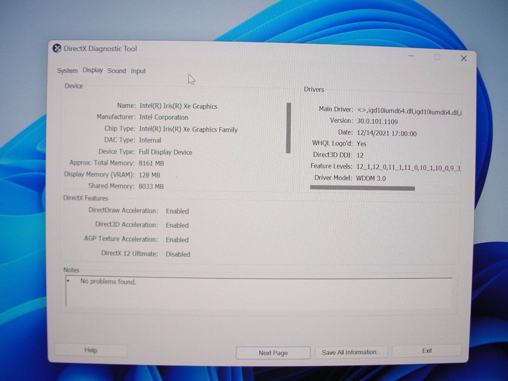Viewport: 508px width, 381px height.
Task: Click the Device section vertical scrollbar
Action: (x=288, y=128)
